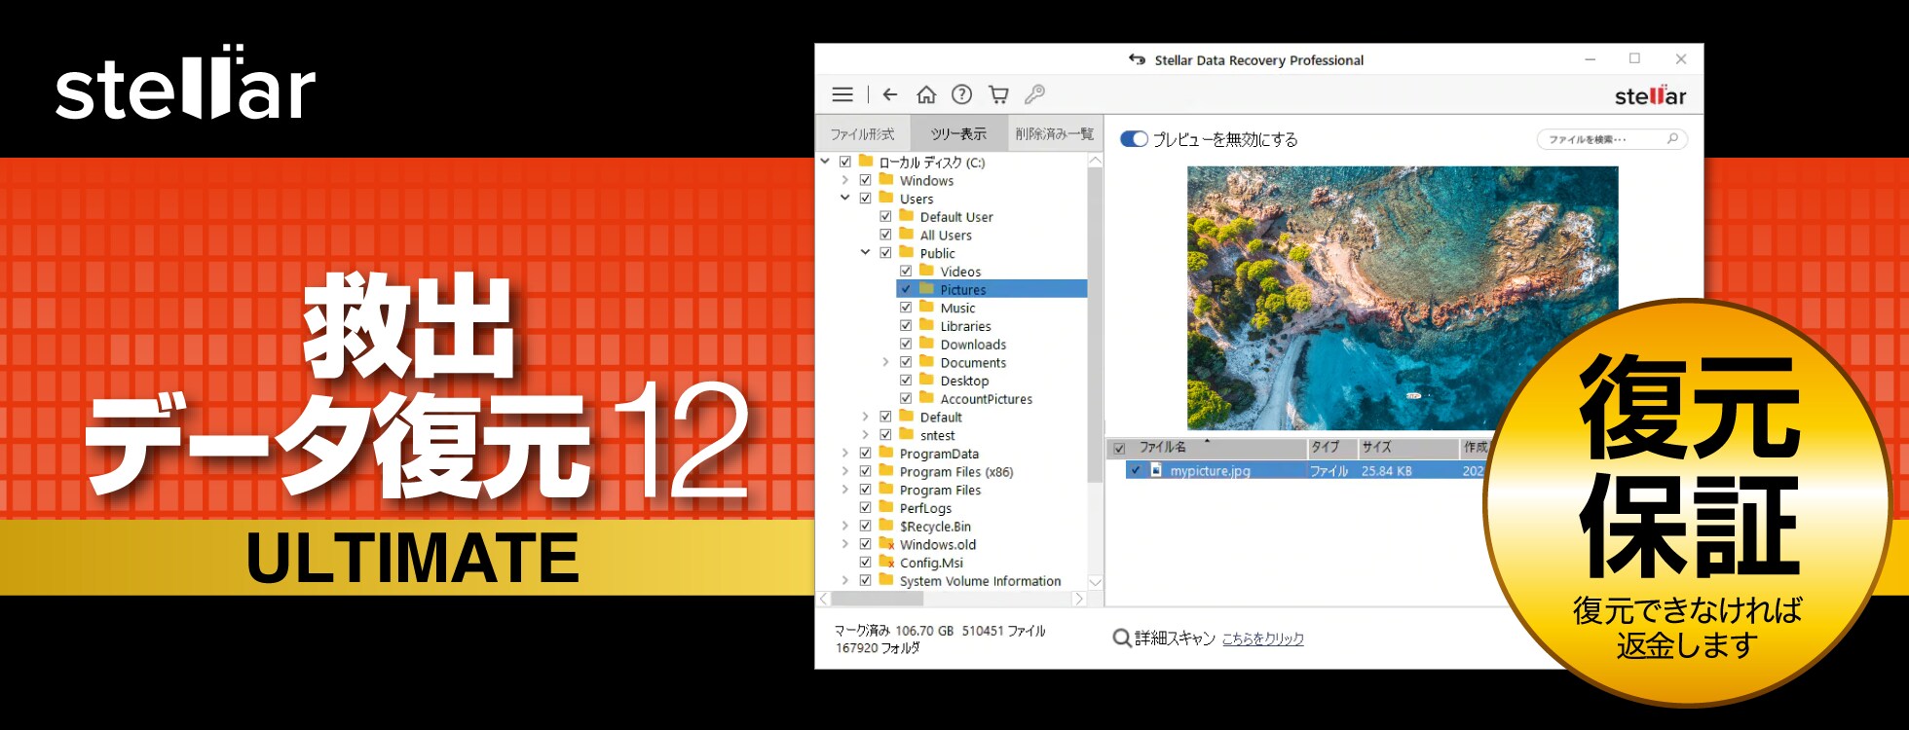1909x730 pixels.
Task: Select the magnifier icon in search box
Action: (1672, 139)
